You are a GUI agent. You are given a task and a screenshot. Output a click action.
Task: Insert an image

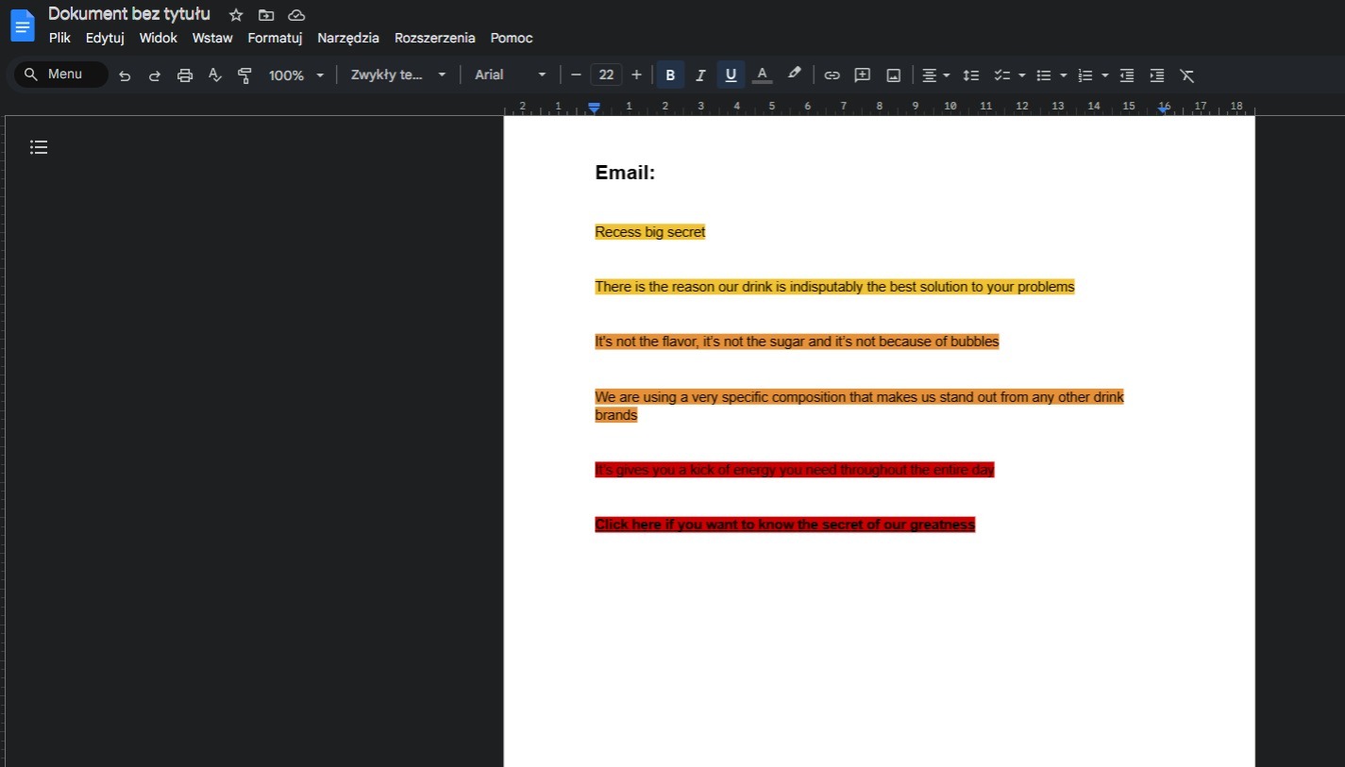click(x=892, y=75)
